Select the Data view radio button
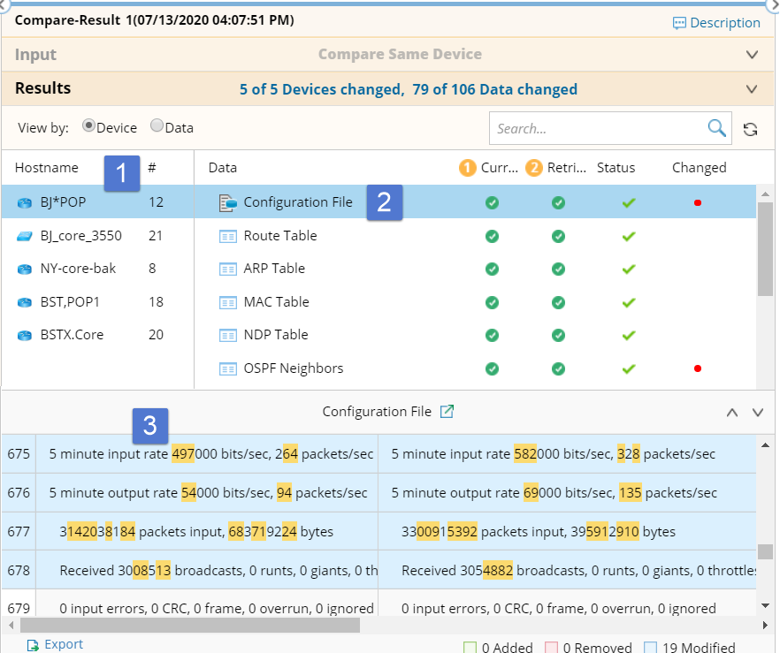Image resolution: width=780 pixels, height=653 pixels. (x=157, y=126)
